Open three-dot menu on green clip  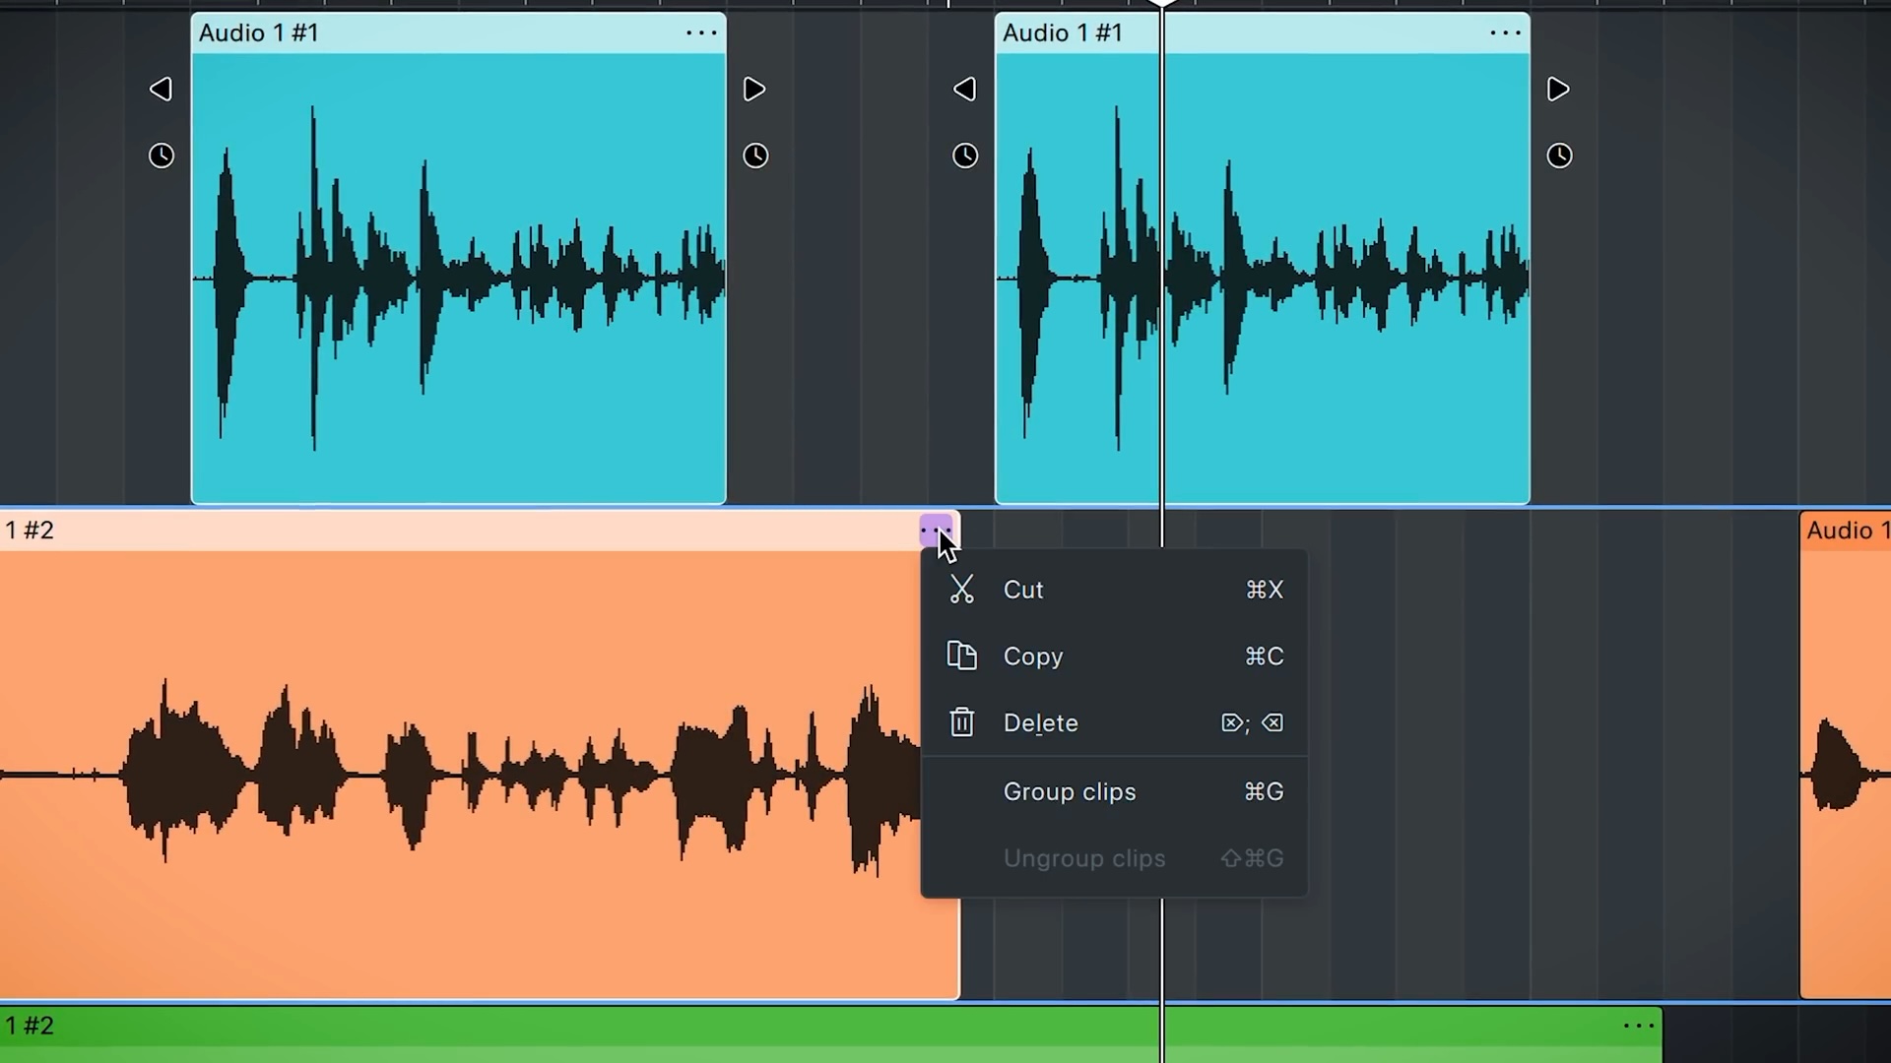coord(1639,1026)
